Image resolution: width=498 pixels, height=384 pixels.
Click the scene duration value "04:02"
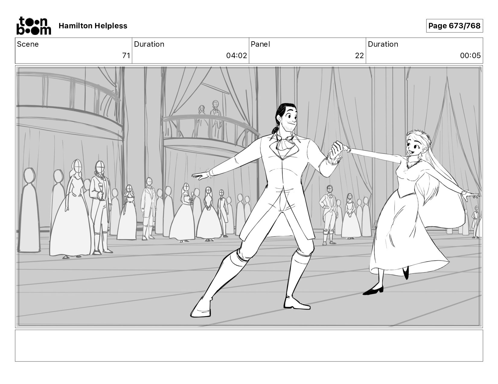[237, 55]
